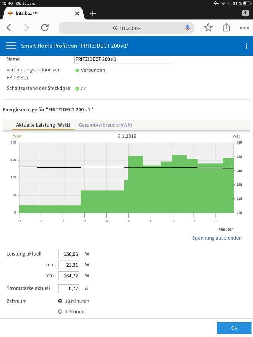Close the fritz.box/# tab
The image size is (253, 337).
(x=77, y=14)
